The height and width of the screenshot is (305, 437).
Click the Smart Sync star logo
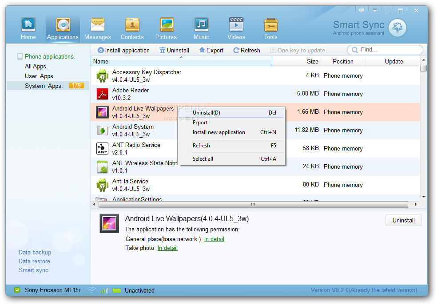click(x=397, y=28)
